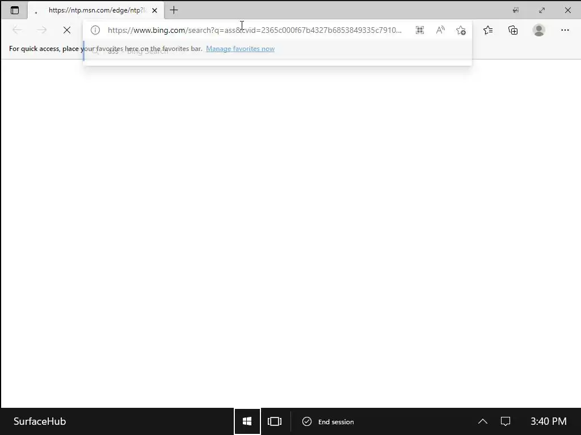The width and height of the screenshot is (581, 435).
Task: Start Read aloud from address bar
Action: [x=440, y=30]
